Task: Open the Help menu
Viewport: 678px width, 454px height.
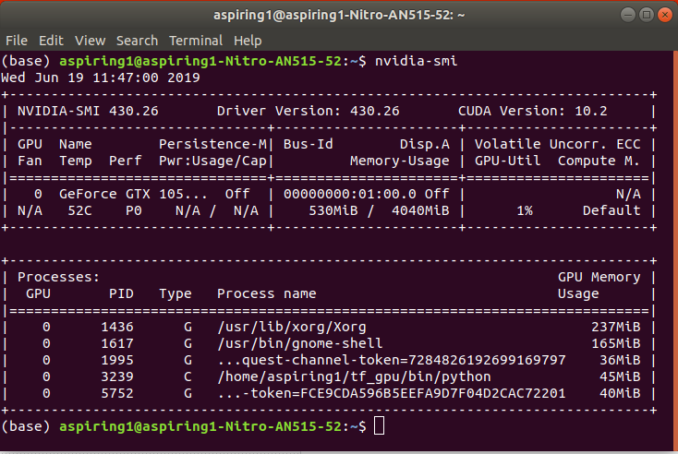Action: [248, 41]
